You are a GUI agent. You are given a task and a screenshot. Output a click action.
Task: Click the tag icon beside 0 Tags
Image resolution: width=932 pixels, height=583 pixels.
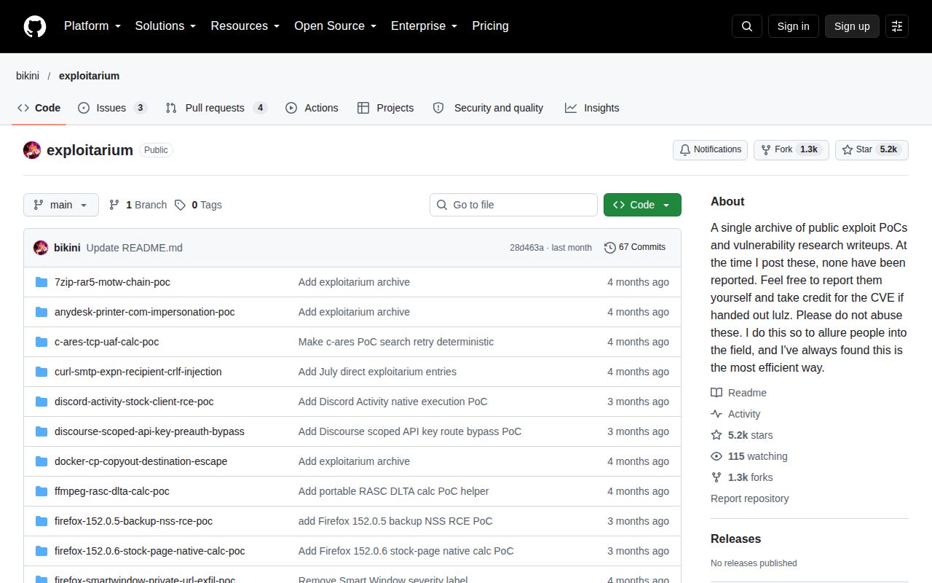pos(181,205)
